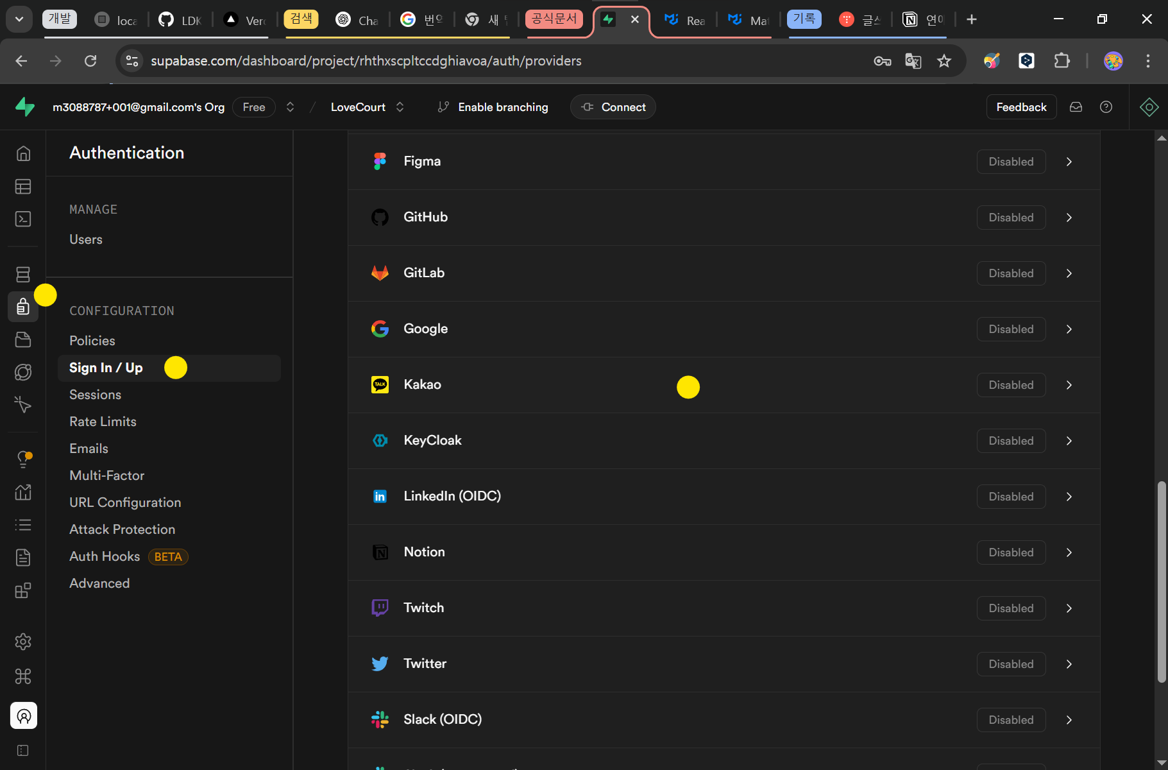The width and height of the screenshot is (1168, 770).
Task: Open the Database sidebar icon
Action: click(23, 275)
